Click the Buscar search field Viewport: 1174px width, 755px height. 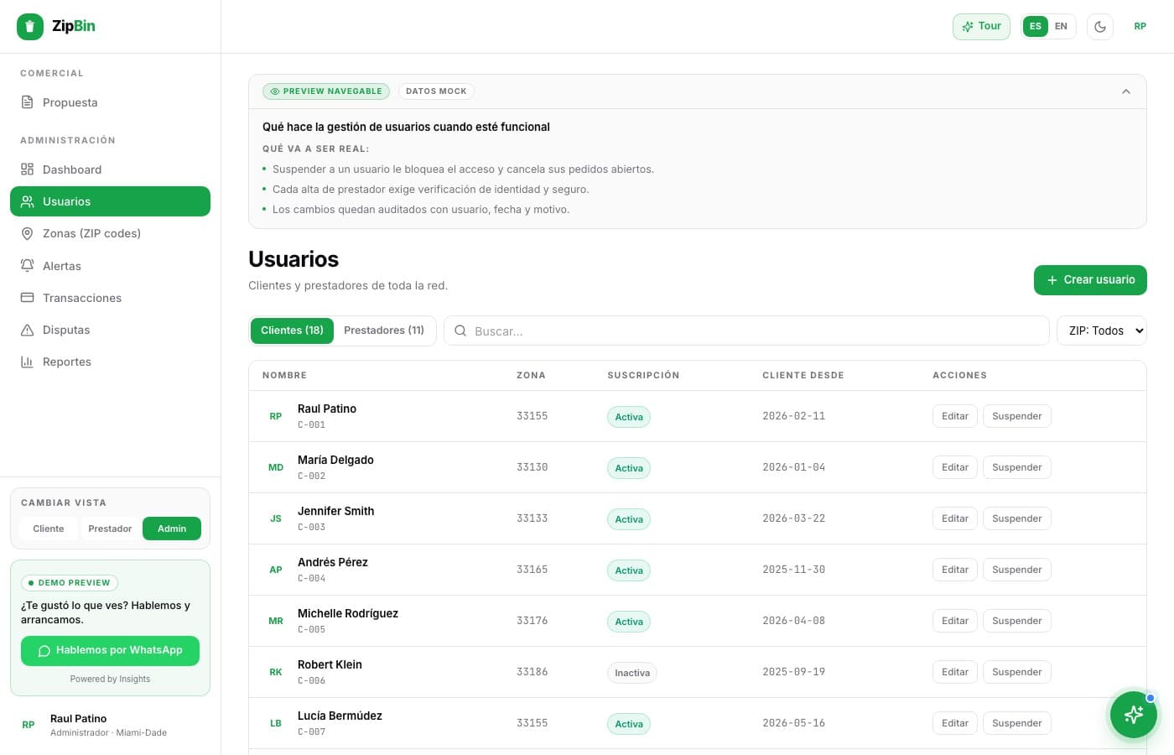[746, 331]
